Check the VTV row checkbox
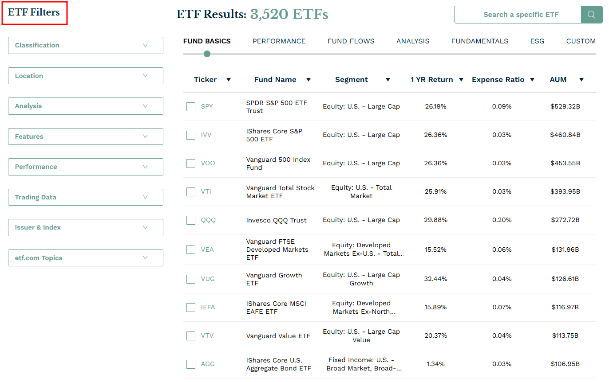The width and height of the screenshot is (609, 382). click(191, 336)
